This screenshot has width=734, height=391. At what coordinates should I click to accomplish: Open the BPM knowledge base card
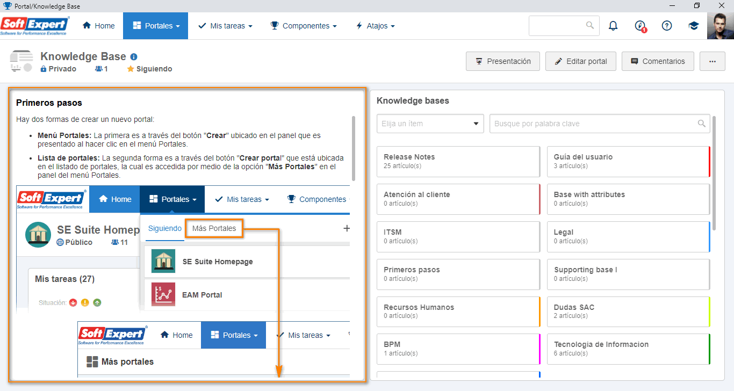[458, 349]
